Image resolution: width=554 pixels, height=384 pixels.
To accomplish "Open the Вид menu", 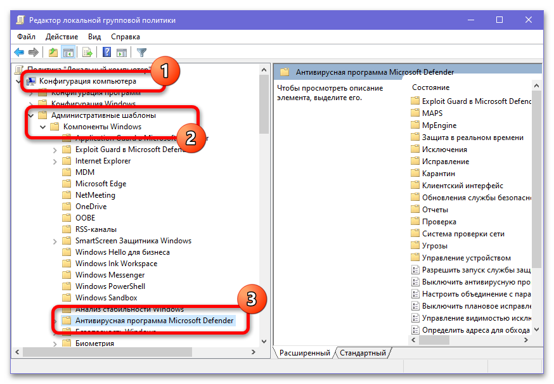I will point(94,37).
